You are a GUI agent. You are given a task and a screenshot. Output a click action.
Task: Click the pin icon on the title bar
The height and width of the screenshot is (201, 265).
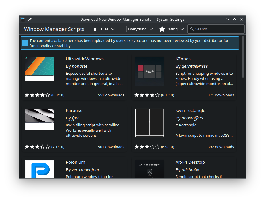30,19
